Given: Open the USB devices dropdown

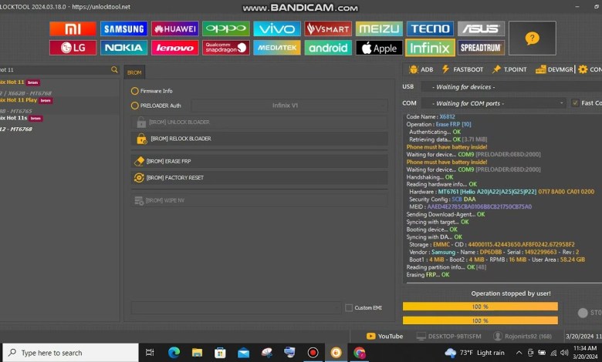Looking at the screenshot, I should pyautogui.click(x=492, y=87).
